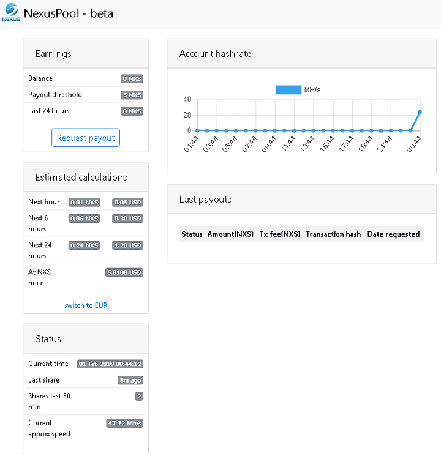
Task: Switch currency via switch to EUR link
Action: tap(86, 305)
